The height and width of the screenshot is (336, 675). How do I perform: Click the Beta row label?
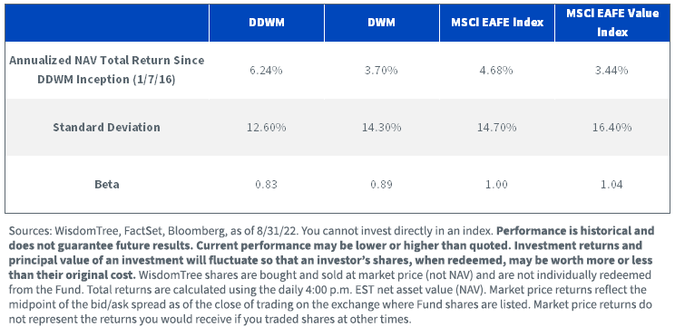[x=107, y=185]
